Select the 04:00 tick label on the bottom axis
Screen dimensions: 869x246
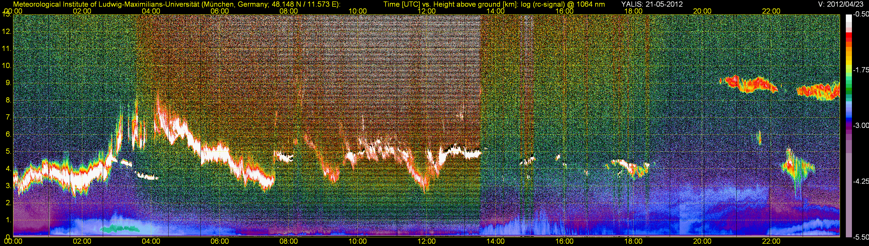[x=151, y=242]
